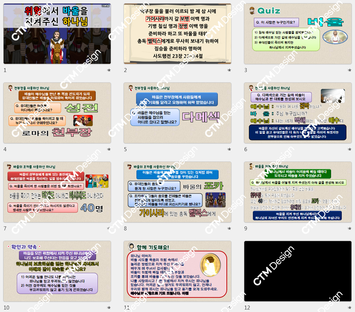Select slide 5 with the 다메섹 answer
This screenshot has height=312, width=355.
(178, 113)
